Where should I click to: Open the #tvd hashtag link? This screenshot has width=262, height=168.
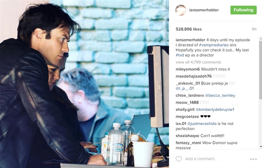point(180,55)
